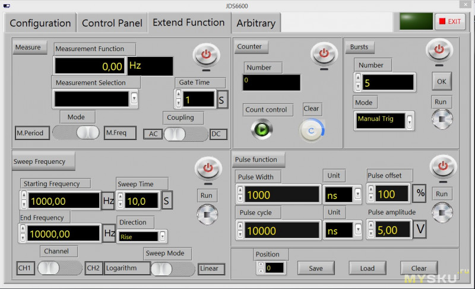The width and height of the screenshot is (475, 289).
Task: Click OK button in Bursts panel
Action: click(x=441, y=81)
